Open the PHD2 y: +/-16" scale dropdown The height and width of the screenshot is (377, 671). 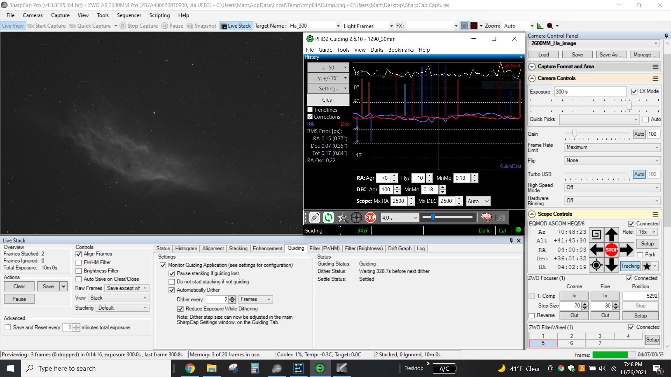coord(328,78)
